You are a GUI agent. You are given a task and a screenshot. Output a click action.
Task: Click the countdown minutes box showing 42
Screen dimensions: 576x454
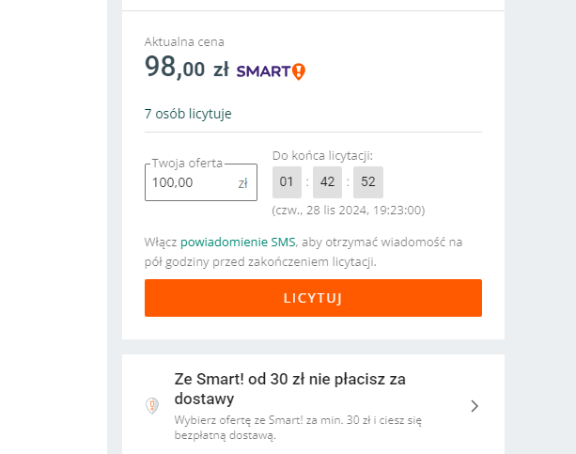328,181
